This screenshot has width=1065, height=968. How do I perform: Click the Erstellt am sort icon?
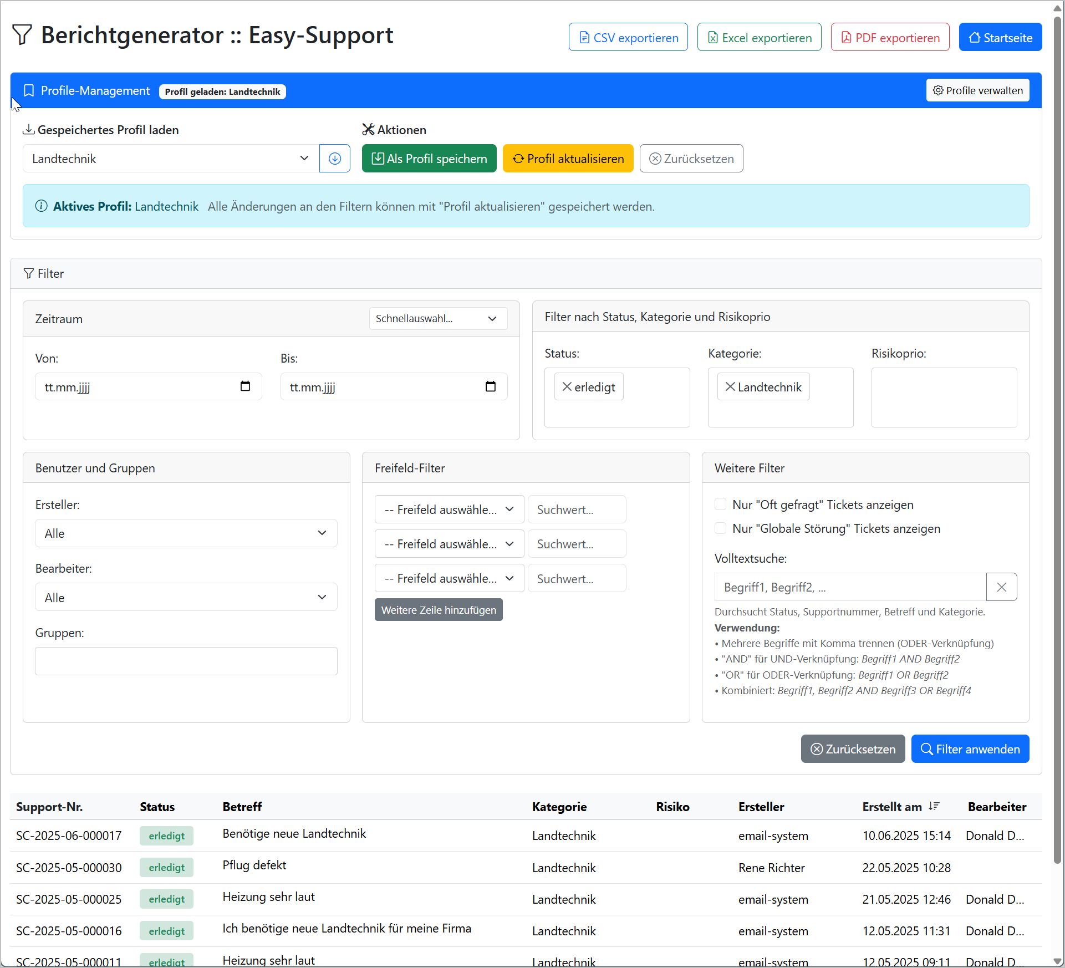[934, 807]
